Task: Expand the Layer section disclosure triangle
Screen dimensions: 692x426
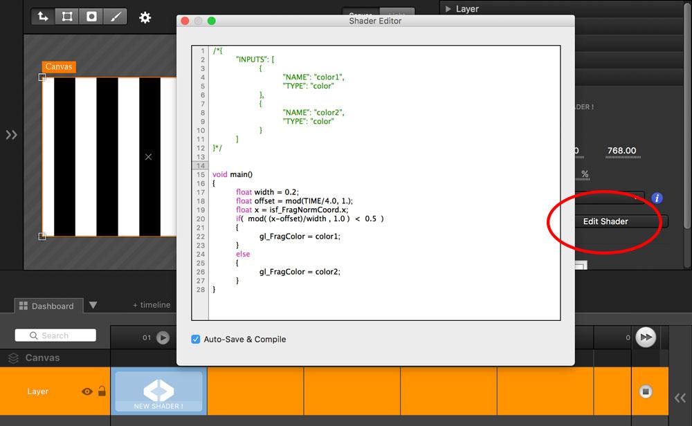Action: pos(448,9)
